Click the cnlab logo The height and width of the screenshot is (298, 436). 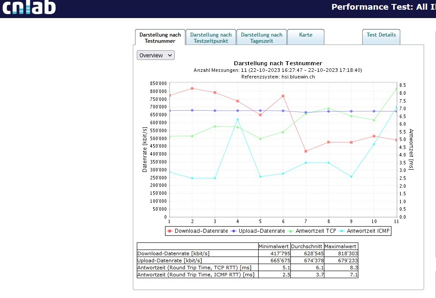[28, 8]
